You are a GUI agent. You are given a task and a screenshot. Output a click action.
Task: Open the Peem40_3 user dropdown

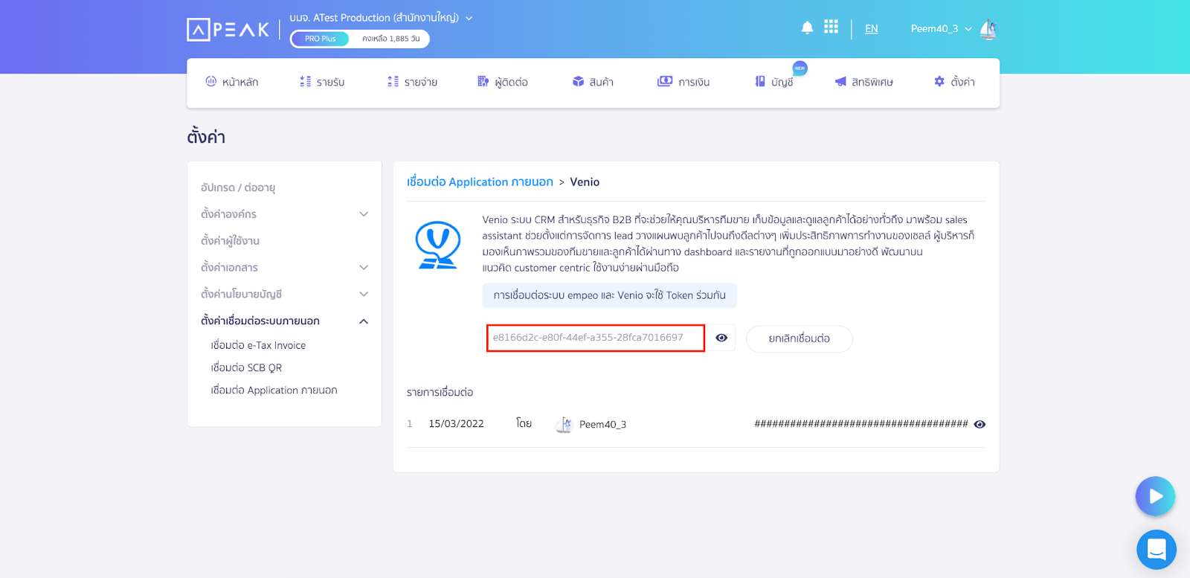[x=941, y=29]
